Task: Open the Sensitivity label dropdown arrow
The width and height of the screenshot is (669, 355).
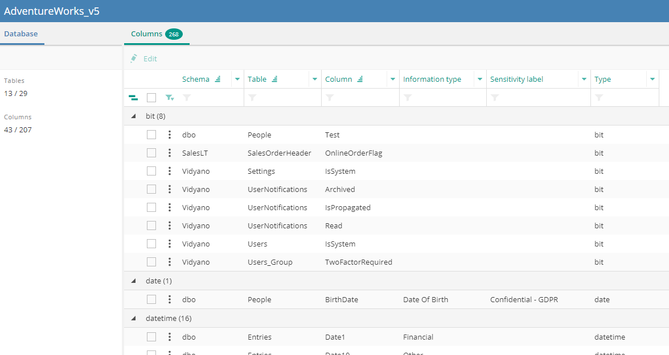Action: point(584,79)
